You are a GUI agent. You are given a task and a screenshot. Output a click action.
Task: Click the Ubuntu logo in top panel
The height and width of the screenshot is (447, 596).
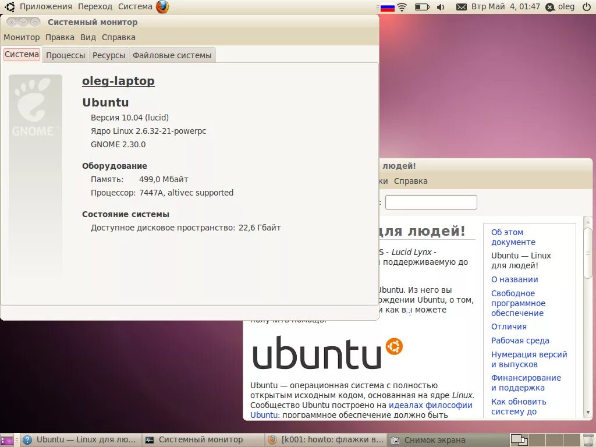9,6
